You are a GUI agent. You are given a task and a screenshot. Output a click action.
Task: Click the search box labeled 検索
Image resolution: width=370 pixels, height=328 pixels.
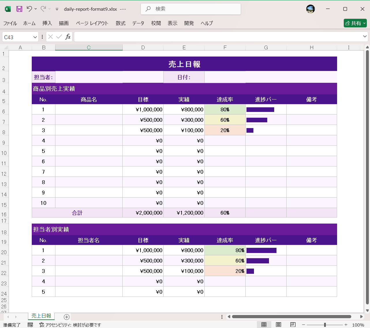click(x=191, y=9)
